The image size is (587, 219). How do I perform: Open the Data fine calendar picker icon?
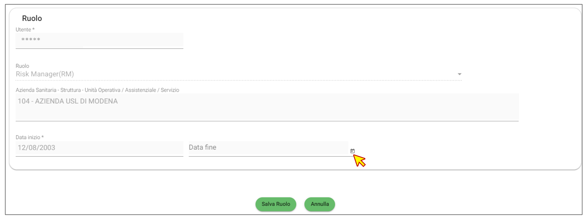pyautogui.click(x=352, y=151)
